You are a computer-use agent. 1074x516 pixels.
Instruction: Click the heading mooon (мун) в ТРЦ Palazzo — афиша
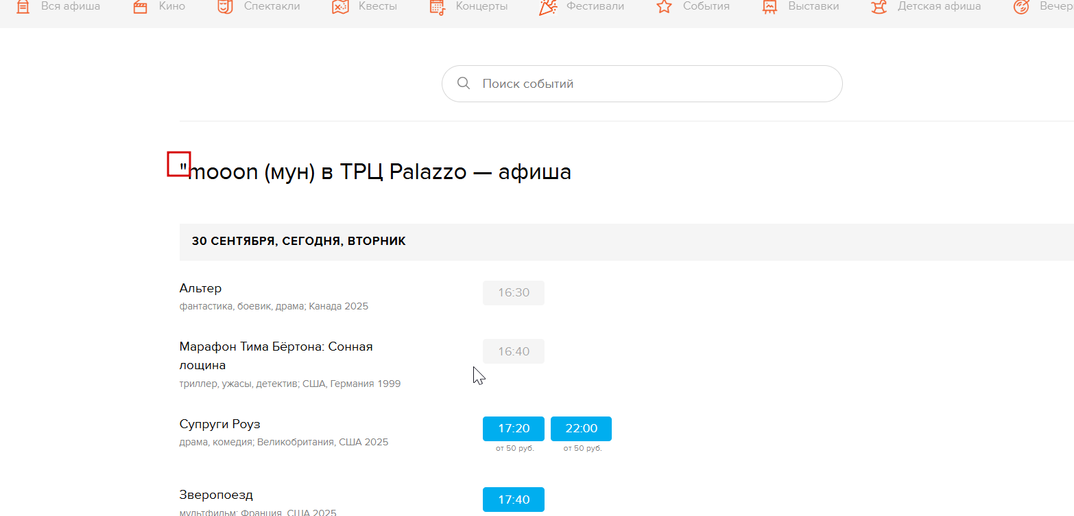(x=376, y=172)
